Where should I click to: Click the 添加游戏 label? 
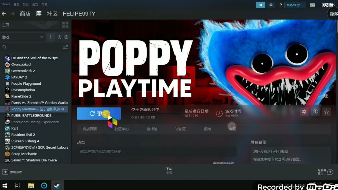tap(16, 172)
